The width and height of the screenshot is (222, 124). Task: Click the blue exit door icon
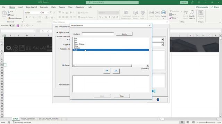click(158, 100)
